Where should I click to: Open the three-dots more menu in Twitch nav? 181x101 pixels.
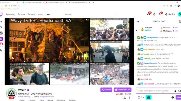[x=48, y=14]
